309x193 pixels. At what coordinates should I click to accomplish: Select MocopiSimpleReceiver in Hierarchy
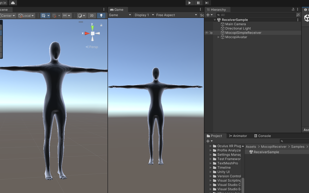click(243, 33)
